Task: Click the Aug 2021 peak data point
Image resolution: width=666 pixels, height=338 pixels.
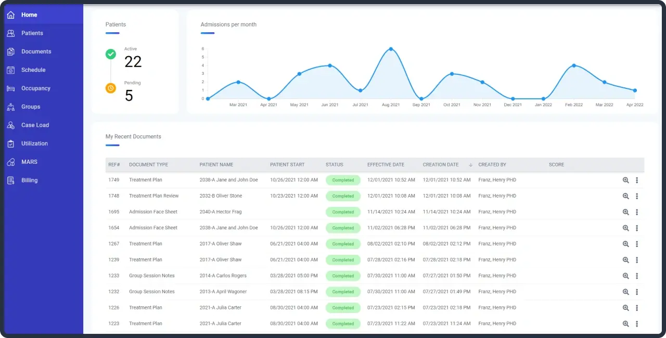Action: pos(391,49)
